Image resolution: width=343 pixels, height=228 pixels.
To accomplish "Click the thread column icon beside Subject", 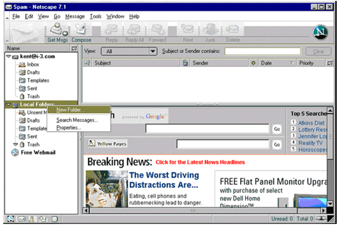I will coord(87,63).
